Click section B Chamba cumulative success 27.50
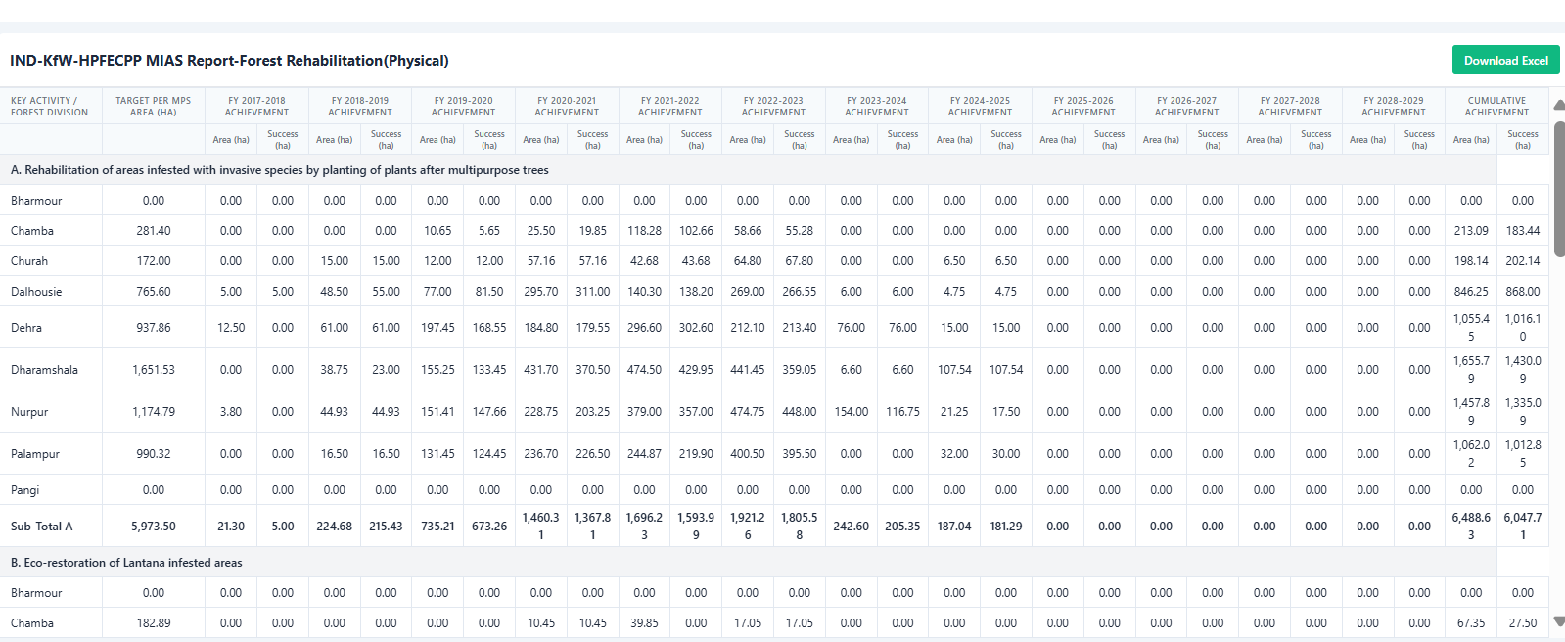Screen dimensions: 1565x642 click(x=1523, y=623)
